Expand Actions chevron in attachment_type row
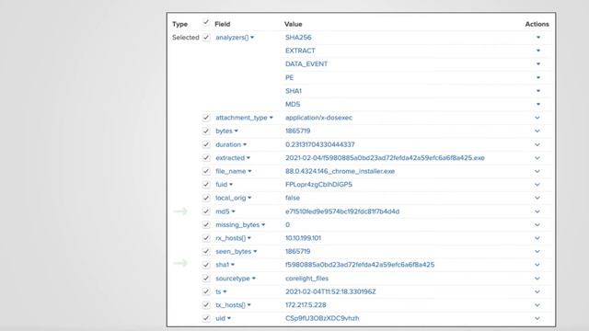Image resolution: width=589 pixels, height=331 pixels. coord(537,118)
